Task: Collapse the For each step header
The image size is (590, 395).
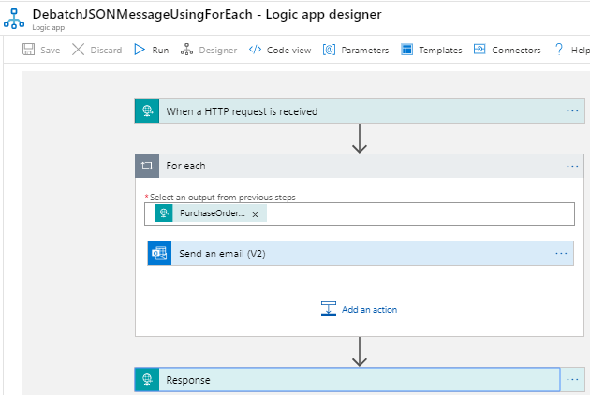Action: coord(360,166)
